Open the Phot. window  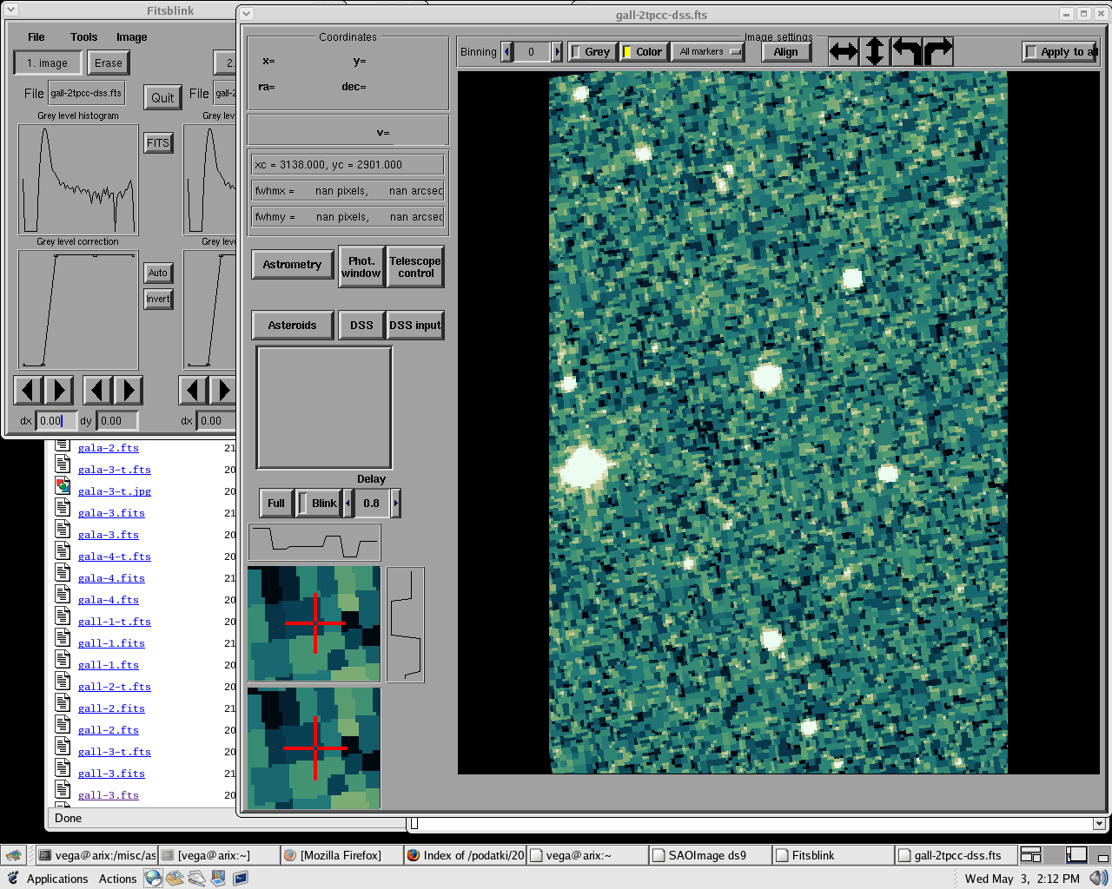[x=361, y=267]
